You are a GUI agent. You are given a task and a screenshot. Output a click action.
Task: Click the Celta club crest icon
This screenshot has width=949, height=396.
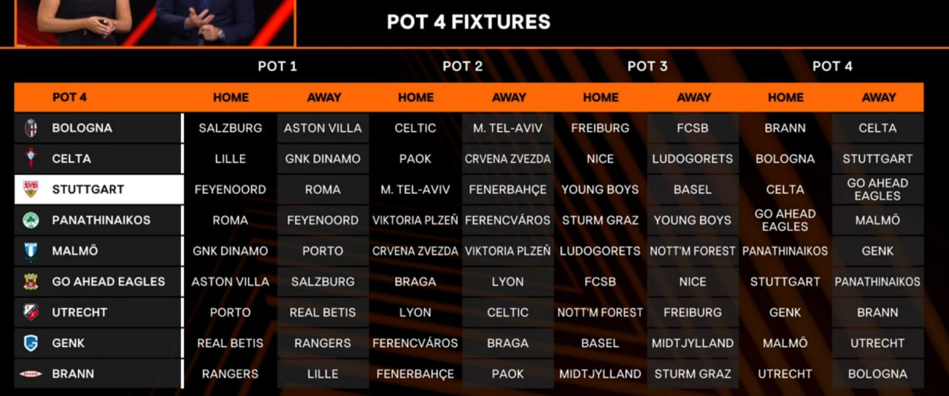(31, 158)
